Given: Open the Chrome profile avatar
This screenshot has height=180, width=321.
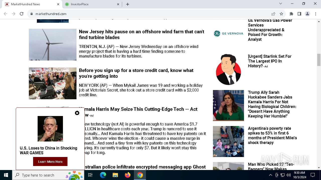Looking at the screenshot, I should 307,14.
